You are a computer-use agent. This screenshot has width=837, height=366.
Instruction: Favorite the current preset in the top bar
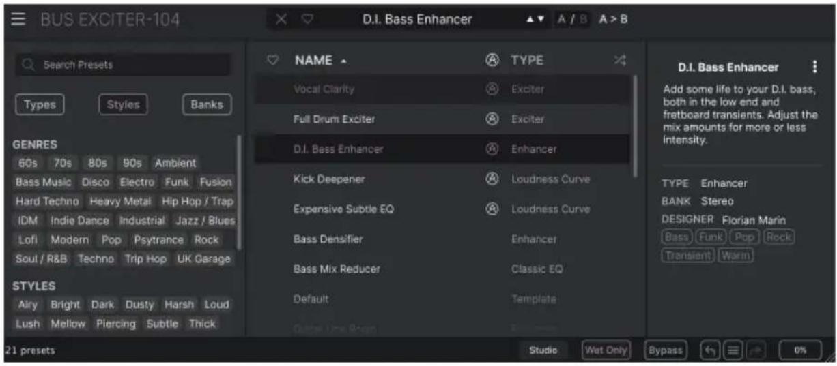tap(307, 20)
